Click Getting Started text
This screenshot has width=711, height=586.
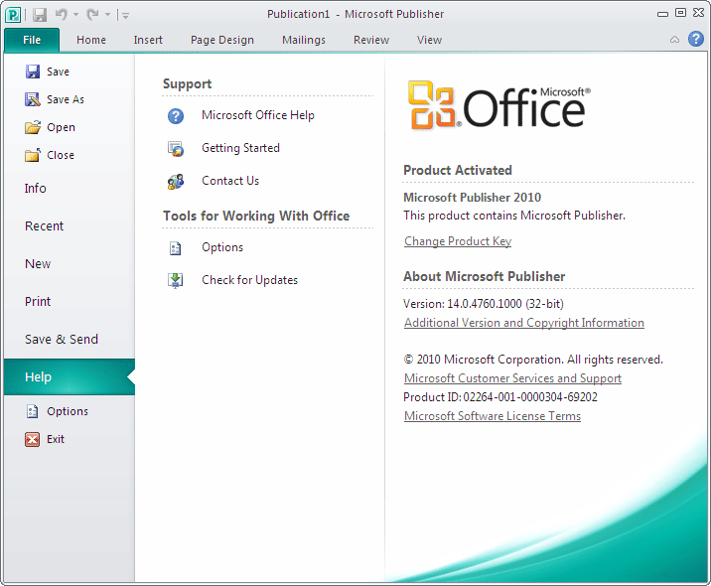click(240, 148)
